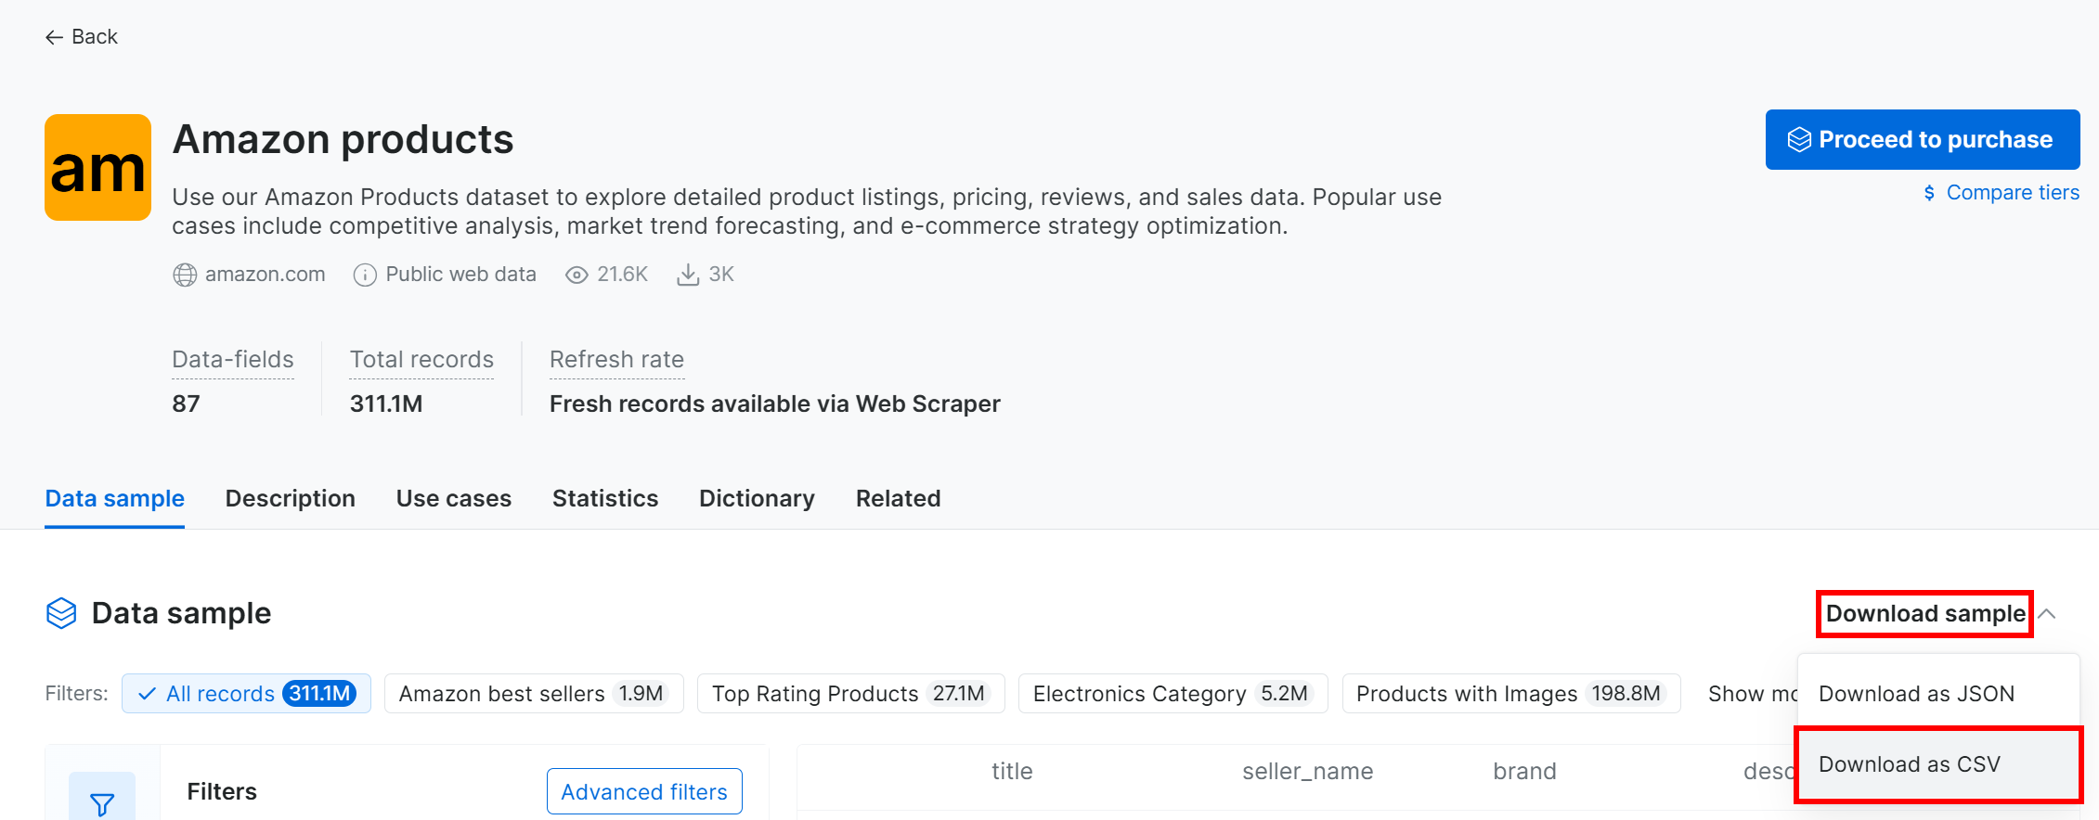Click the funnel filter icon
2099x820 pixels.
[102, 803]
